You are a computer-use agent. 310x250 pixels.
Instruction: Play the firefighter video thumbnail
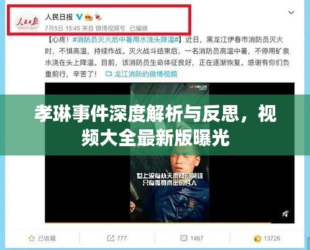pyautogui.click(x=170, y=152)
